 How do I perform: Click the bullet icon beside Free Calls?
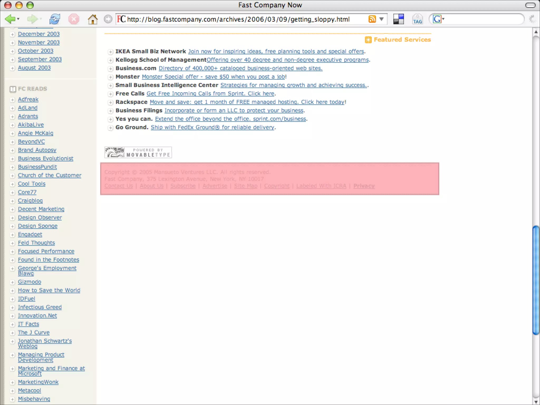pyautogui.click(x=110, y=94)
